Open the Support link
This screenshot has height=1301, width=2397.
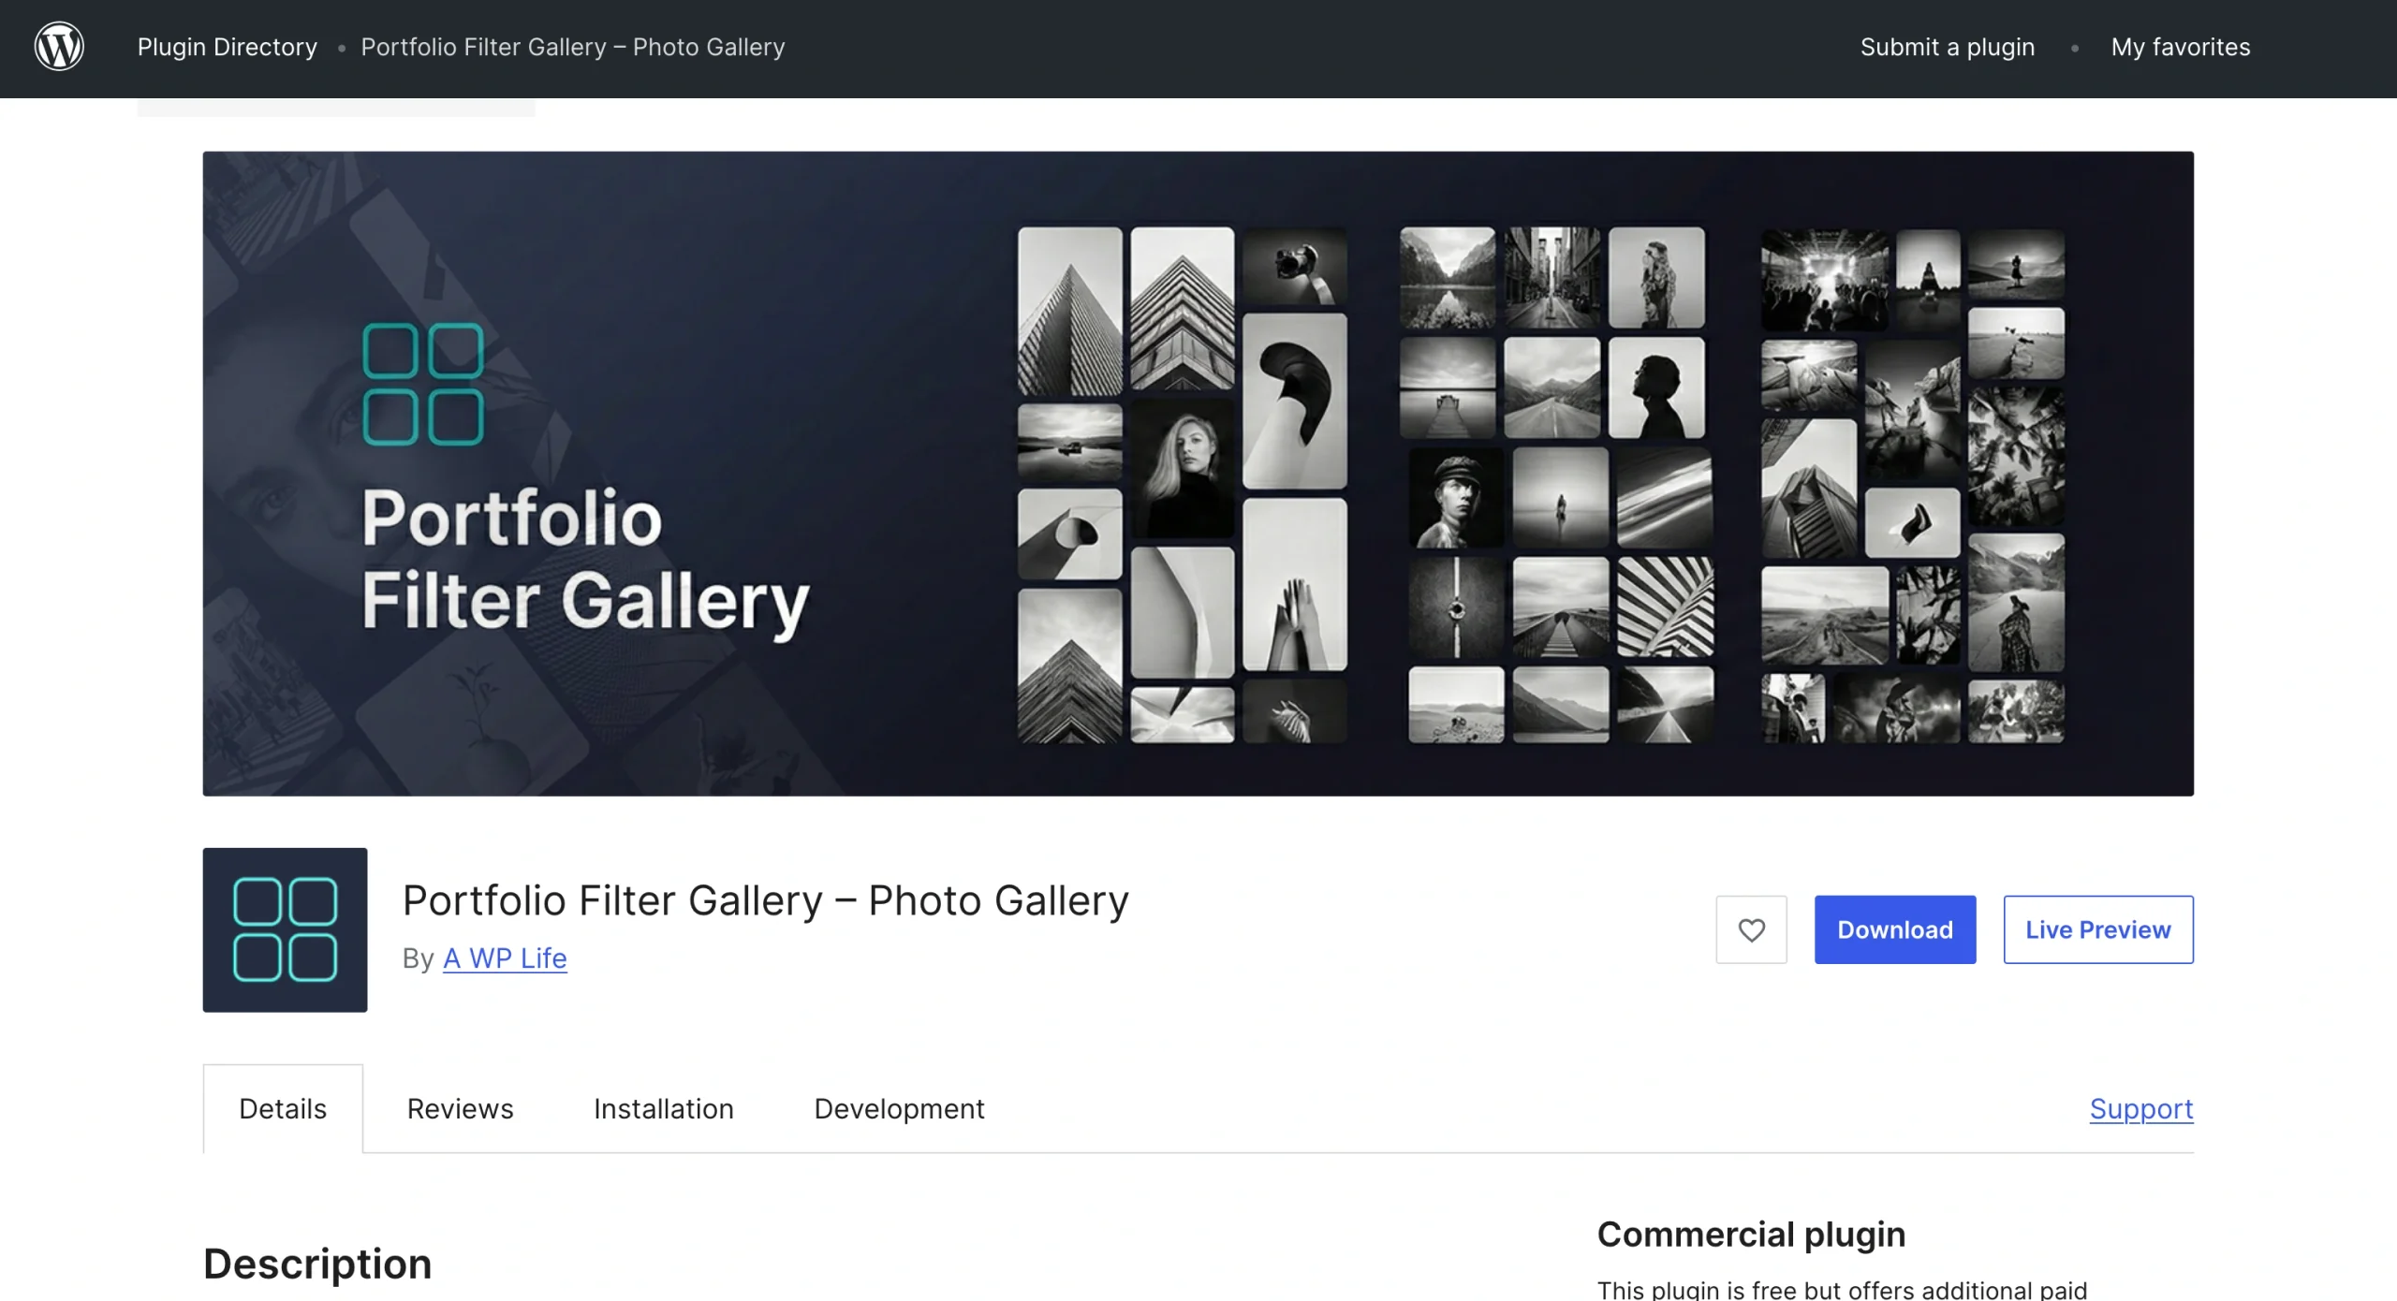[2141, 1109]
